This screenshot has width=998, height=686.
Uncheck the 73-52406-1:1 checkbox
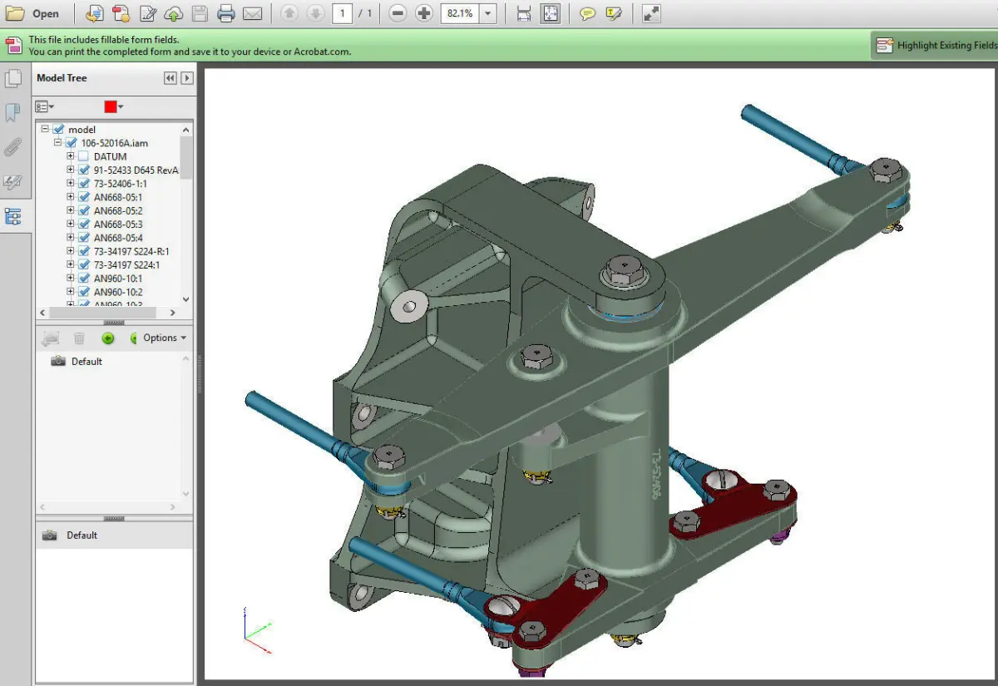pos(83,184)
